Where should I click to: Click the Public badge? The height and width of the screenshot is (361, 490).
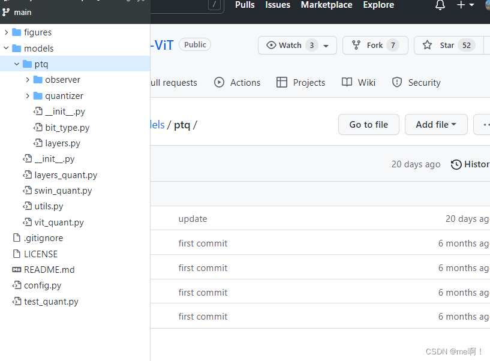tap(195, 45)
